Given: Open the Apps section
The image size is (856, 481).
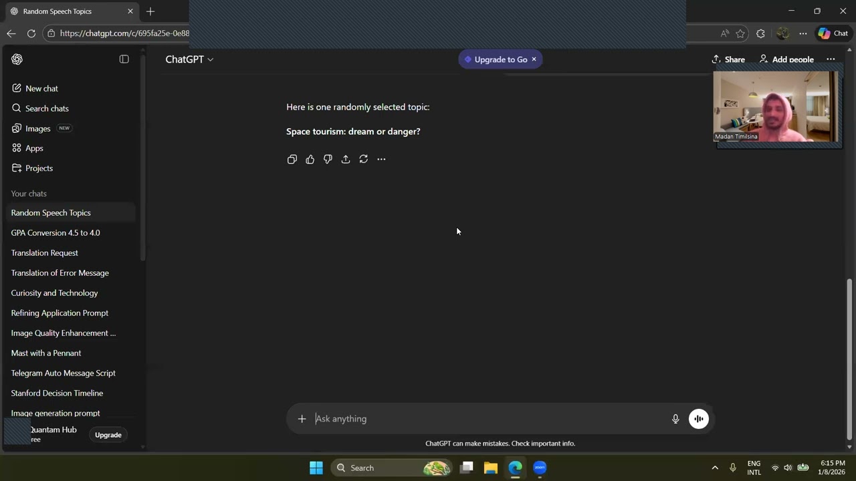Looking at the screenshot, I should 34,148.
